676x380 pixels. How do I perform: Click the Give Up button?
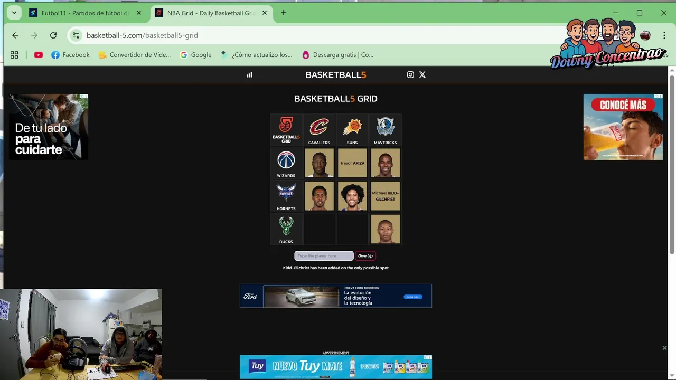(365, 256)
